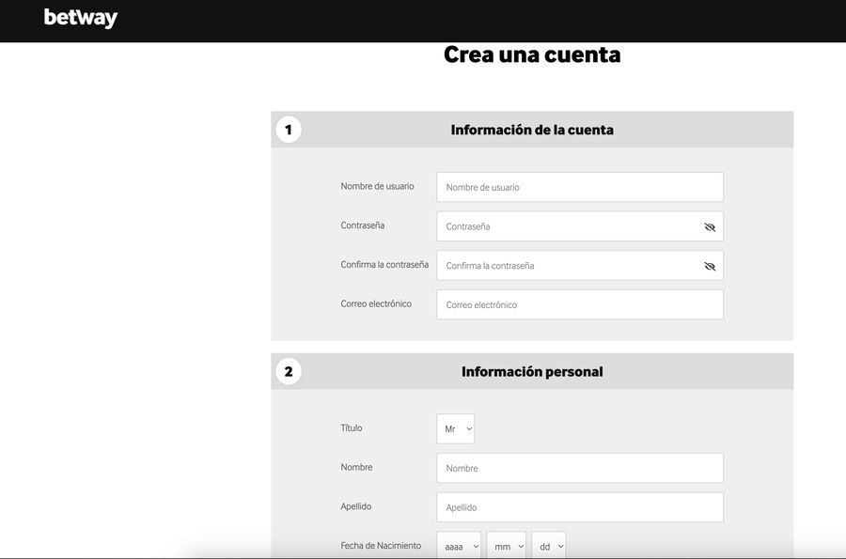Click the 'Contraseña' label
Viewport: 846px width, 559px height.
click(363, 225)
